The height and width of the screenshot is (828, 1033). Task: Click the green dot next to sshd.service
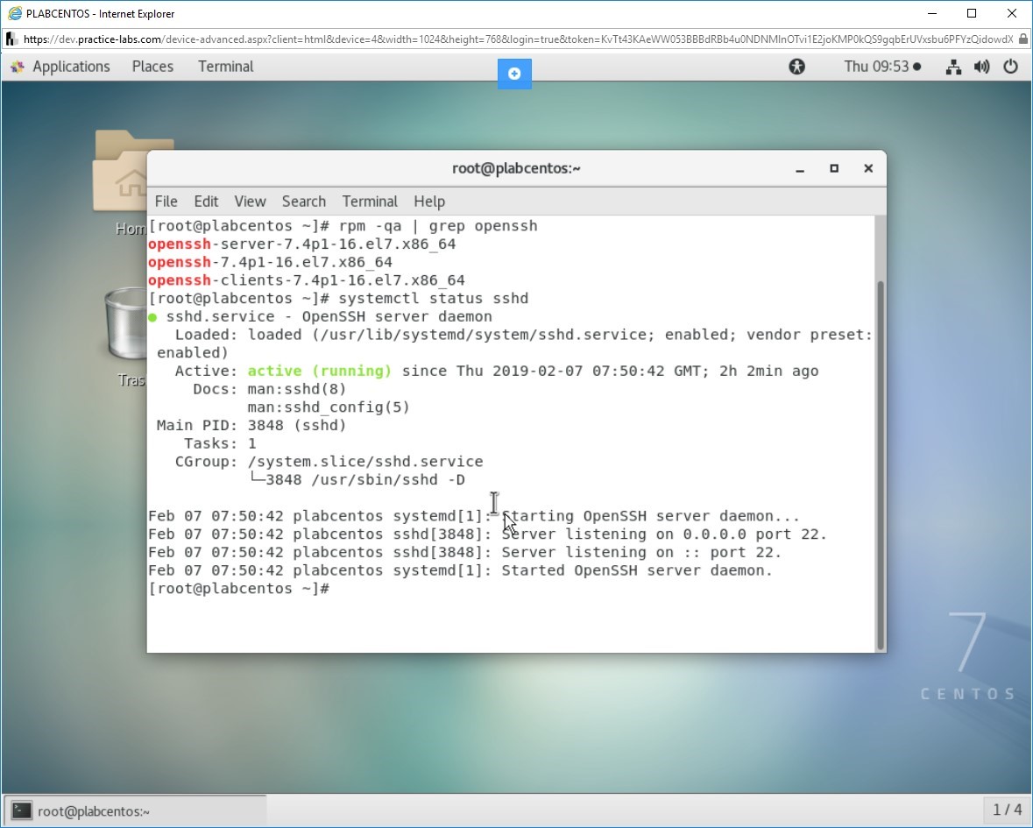pos(152,317)
